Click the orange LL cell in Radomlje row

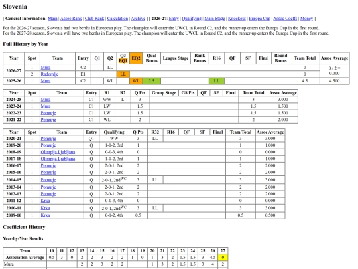123,74
